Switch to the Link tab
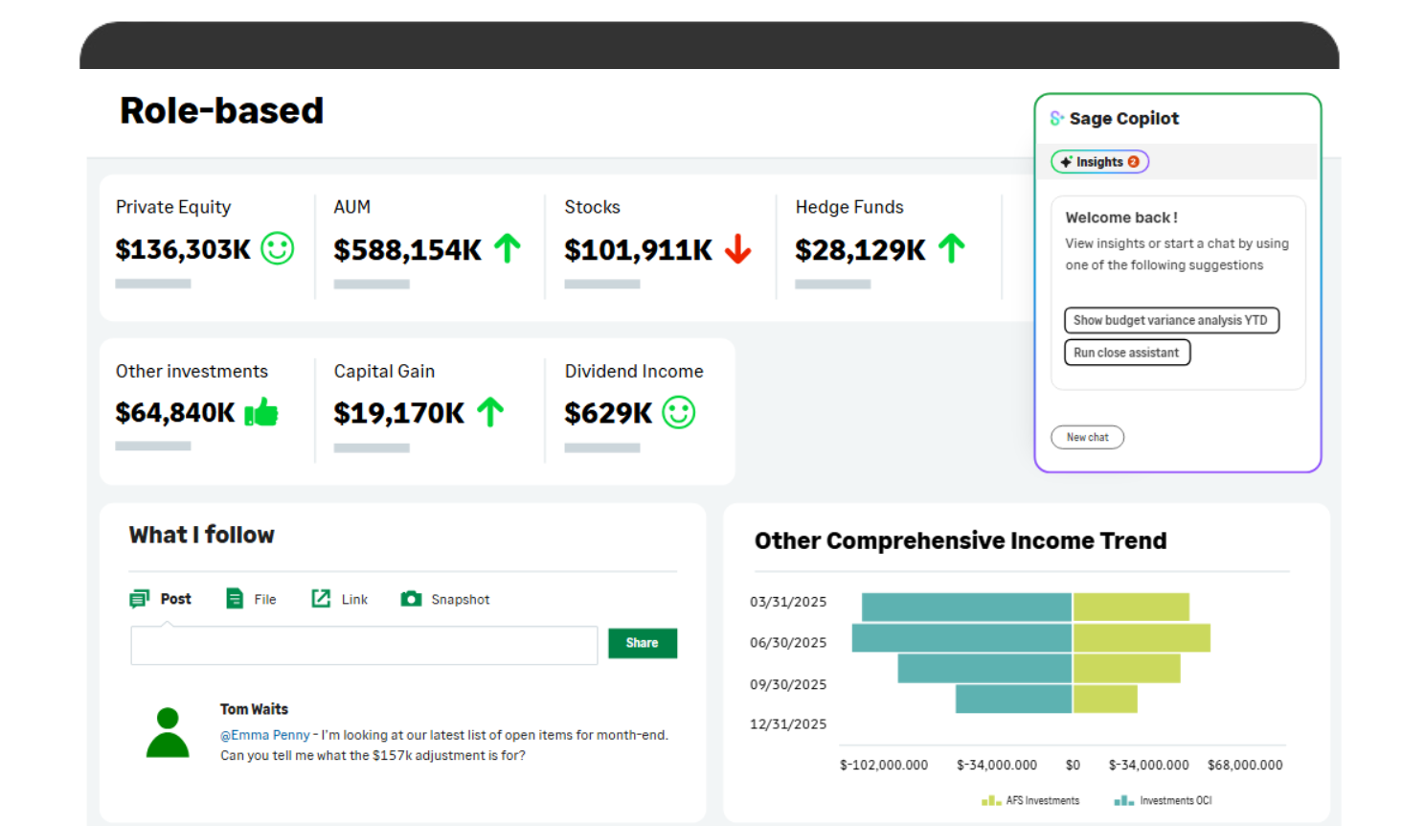 (339, 598)
